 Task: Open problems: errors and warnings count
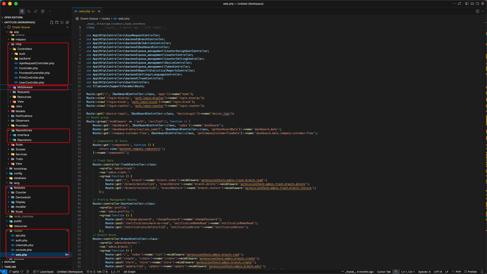[x=97, y=272]
